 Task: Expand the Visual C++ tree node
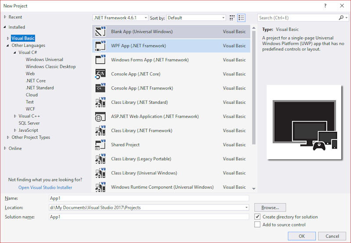tap(15, 116)
